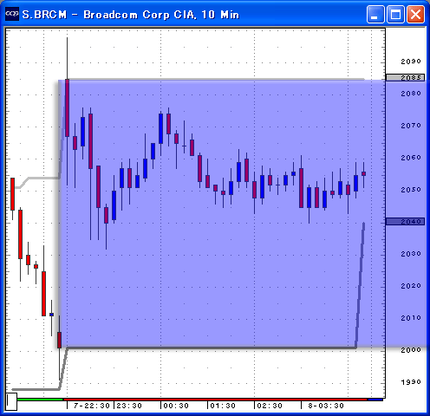Click the 2090 price scale label
Image resolution: width=430 pixels, height=416 pixels.
[x=411, y=62]
